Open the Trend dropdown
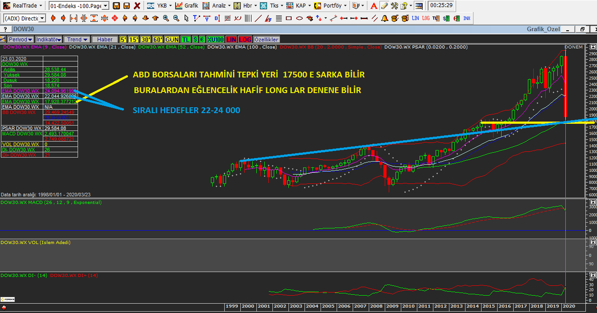Viewport: 597px width, 313px height. 77,40
